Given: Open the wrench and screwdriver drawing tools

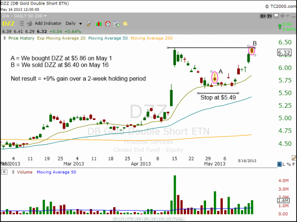Looking at the screenshot, I should tap(90, 24).
